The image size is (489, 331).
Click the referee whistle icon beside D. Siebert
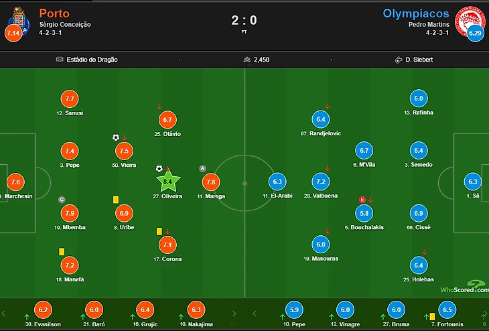(x=399, y=60)
